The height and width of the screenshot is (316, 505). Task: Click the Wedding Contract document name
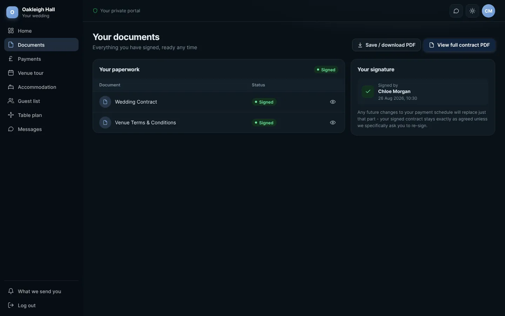pyautogui.click(x=136, y=102)
